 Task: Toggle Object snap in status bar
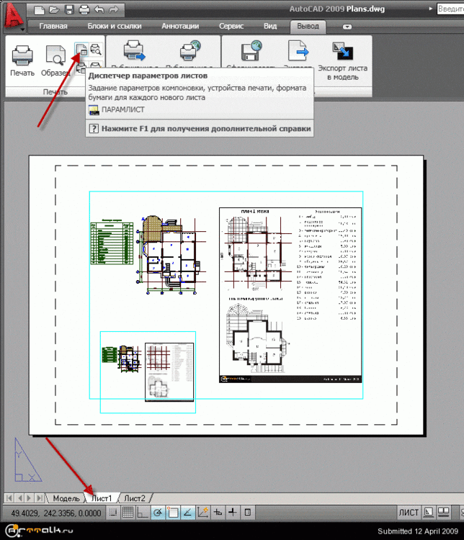pos(173,513)
